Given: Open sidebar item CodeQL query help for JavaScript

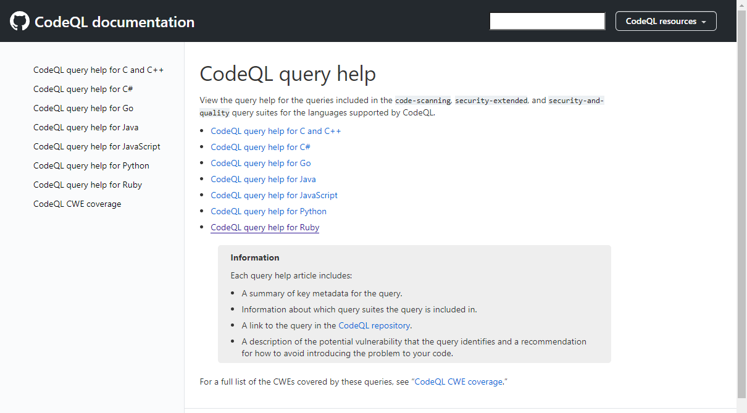Looking at the screenshot, I should pos(97,146).
